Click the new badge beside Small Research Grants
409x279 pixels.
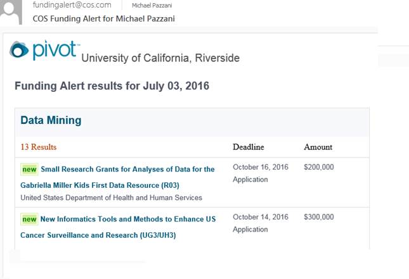29,170
